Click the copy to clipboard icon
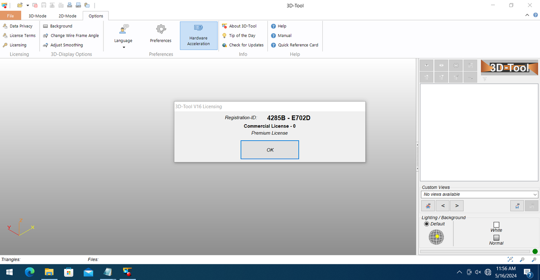This screenshot has height=280, width=540. click(x=86, y=5)
